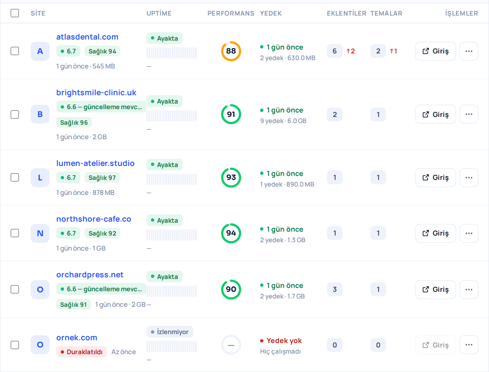Viewport: 489px width, 372px height.
Task: Tick the lumen-atelier.studio row checkbox
Action: [x=15, y=177]
